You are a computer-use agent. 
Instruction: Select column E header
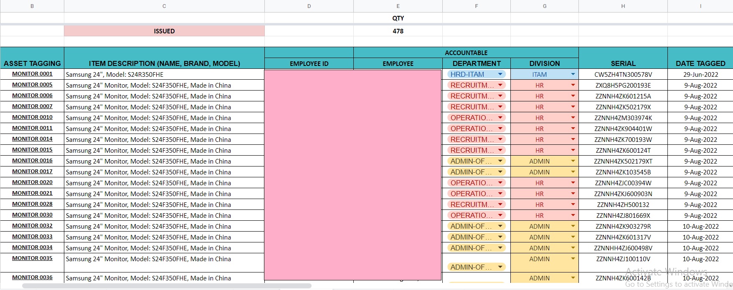[x=398, y=6]
